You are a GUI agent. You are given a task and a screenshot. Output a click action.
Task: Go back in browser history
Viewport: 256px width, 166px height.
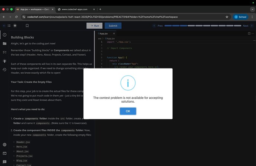pyautogui.click(x=4, y=17)
